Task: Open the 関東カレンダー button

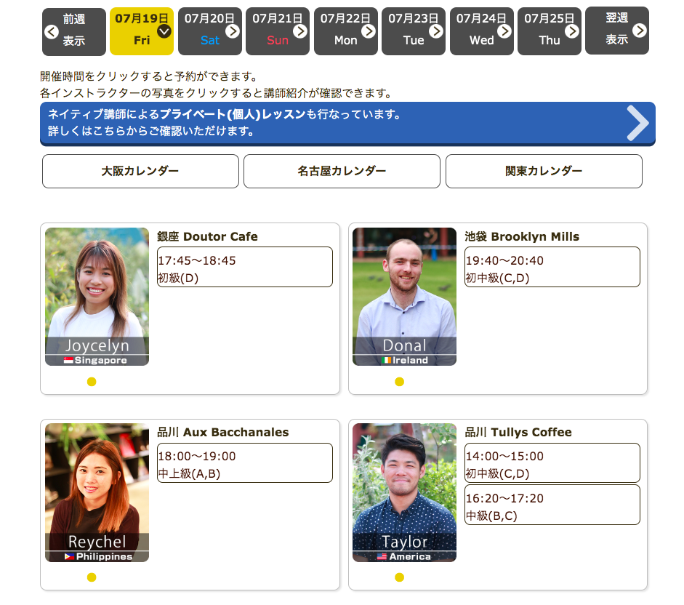Action: (544, 172)
